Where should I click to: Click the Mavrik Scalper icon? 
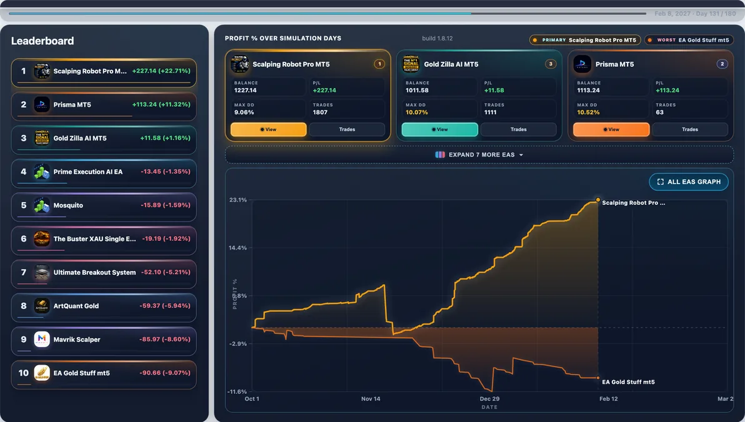(42, 340)
